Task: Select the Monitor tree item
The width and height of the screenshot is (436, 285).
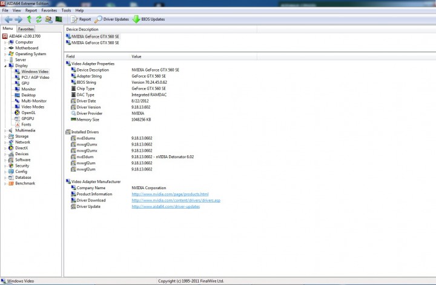Action: click(x=28, y=89)
